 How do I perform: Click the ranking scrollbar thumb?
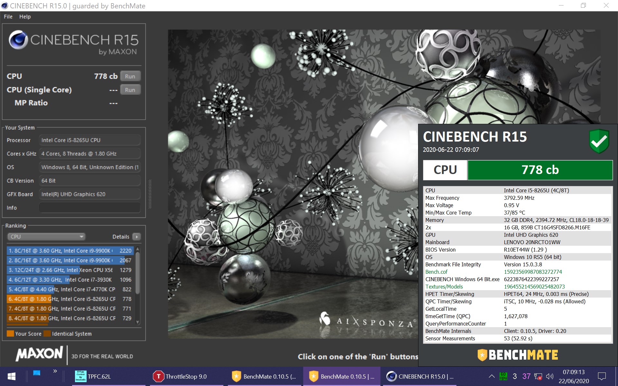[x=138, y=273]
